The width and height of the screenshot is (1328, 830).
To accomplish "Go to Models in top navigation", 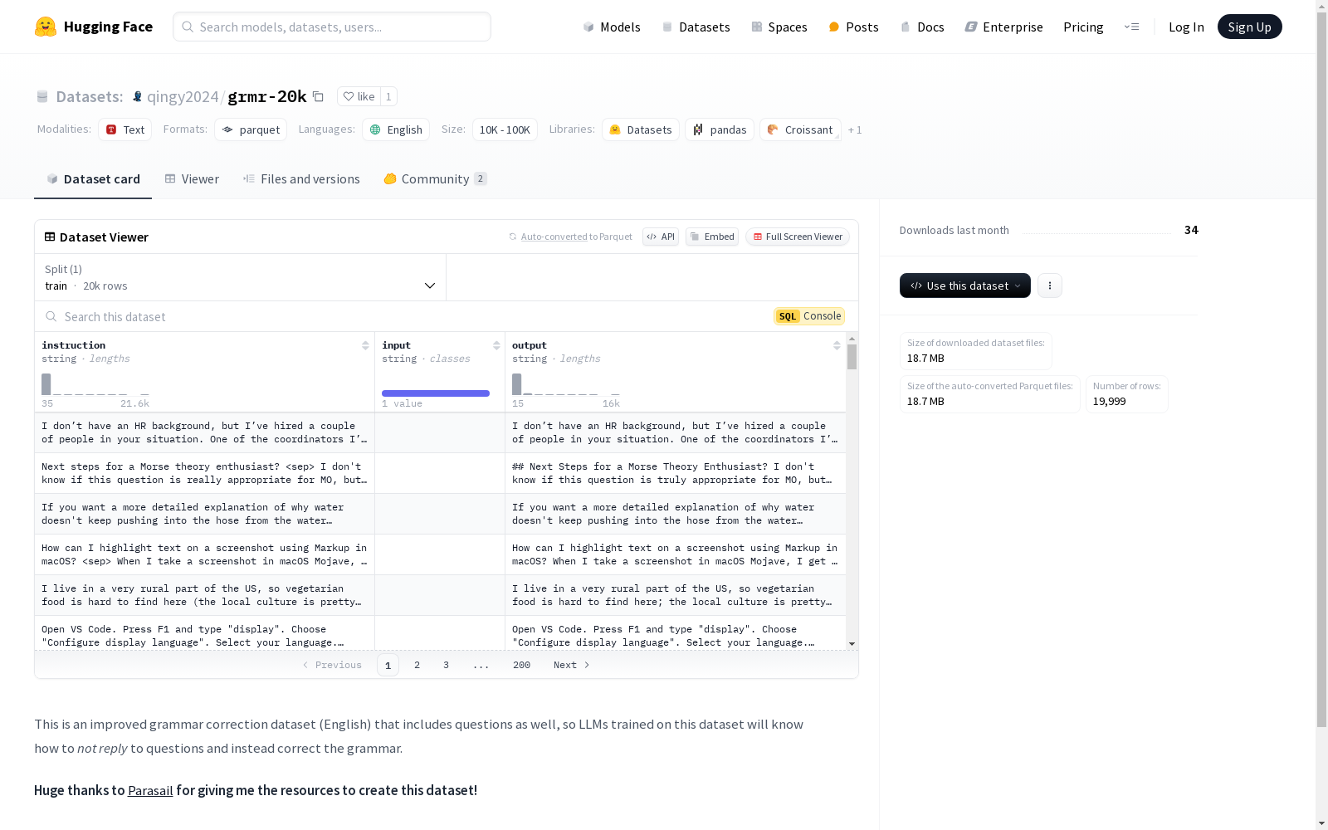I will point(612,27).
